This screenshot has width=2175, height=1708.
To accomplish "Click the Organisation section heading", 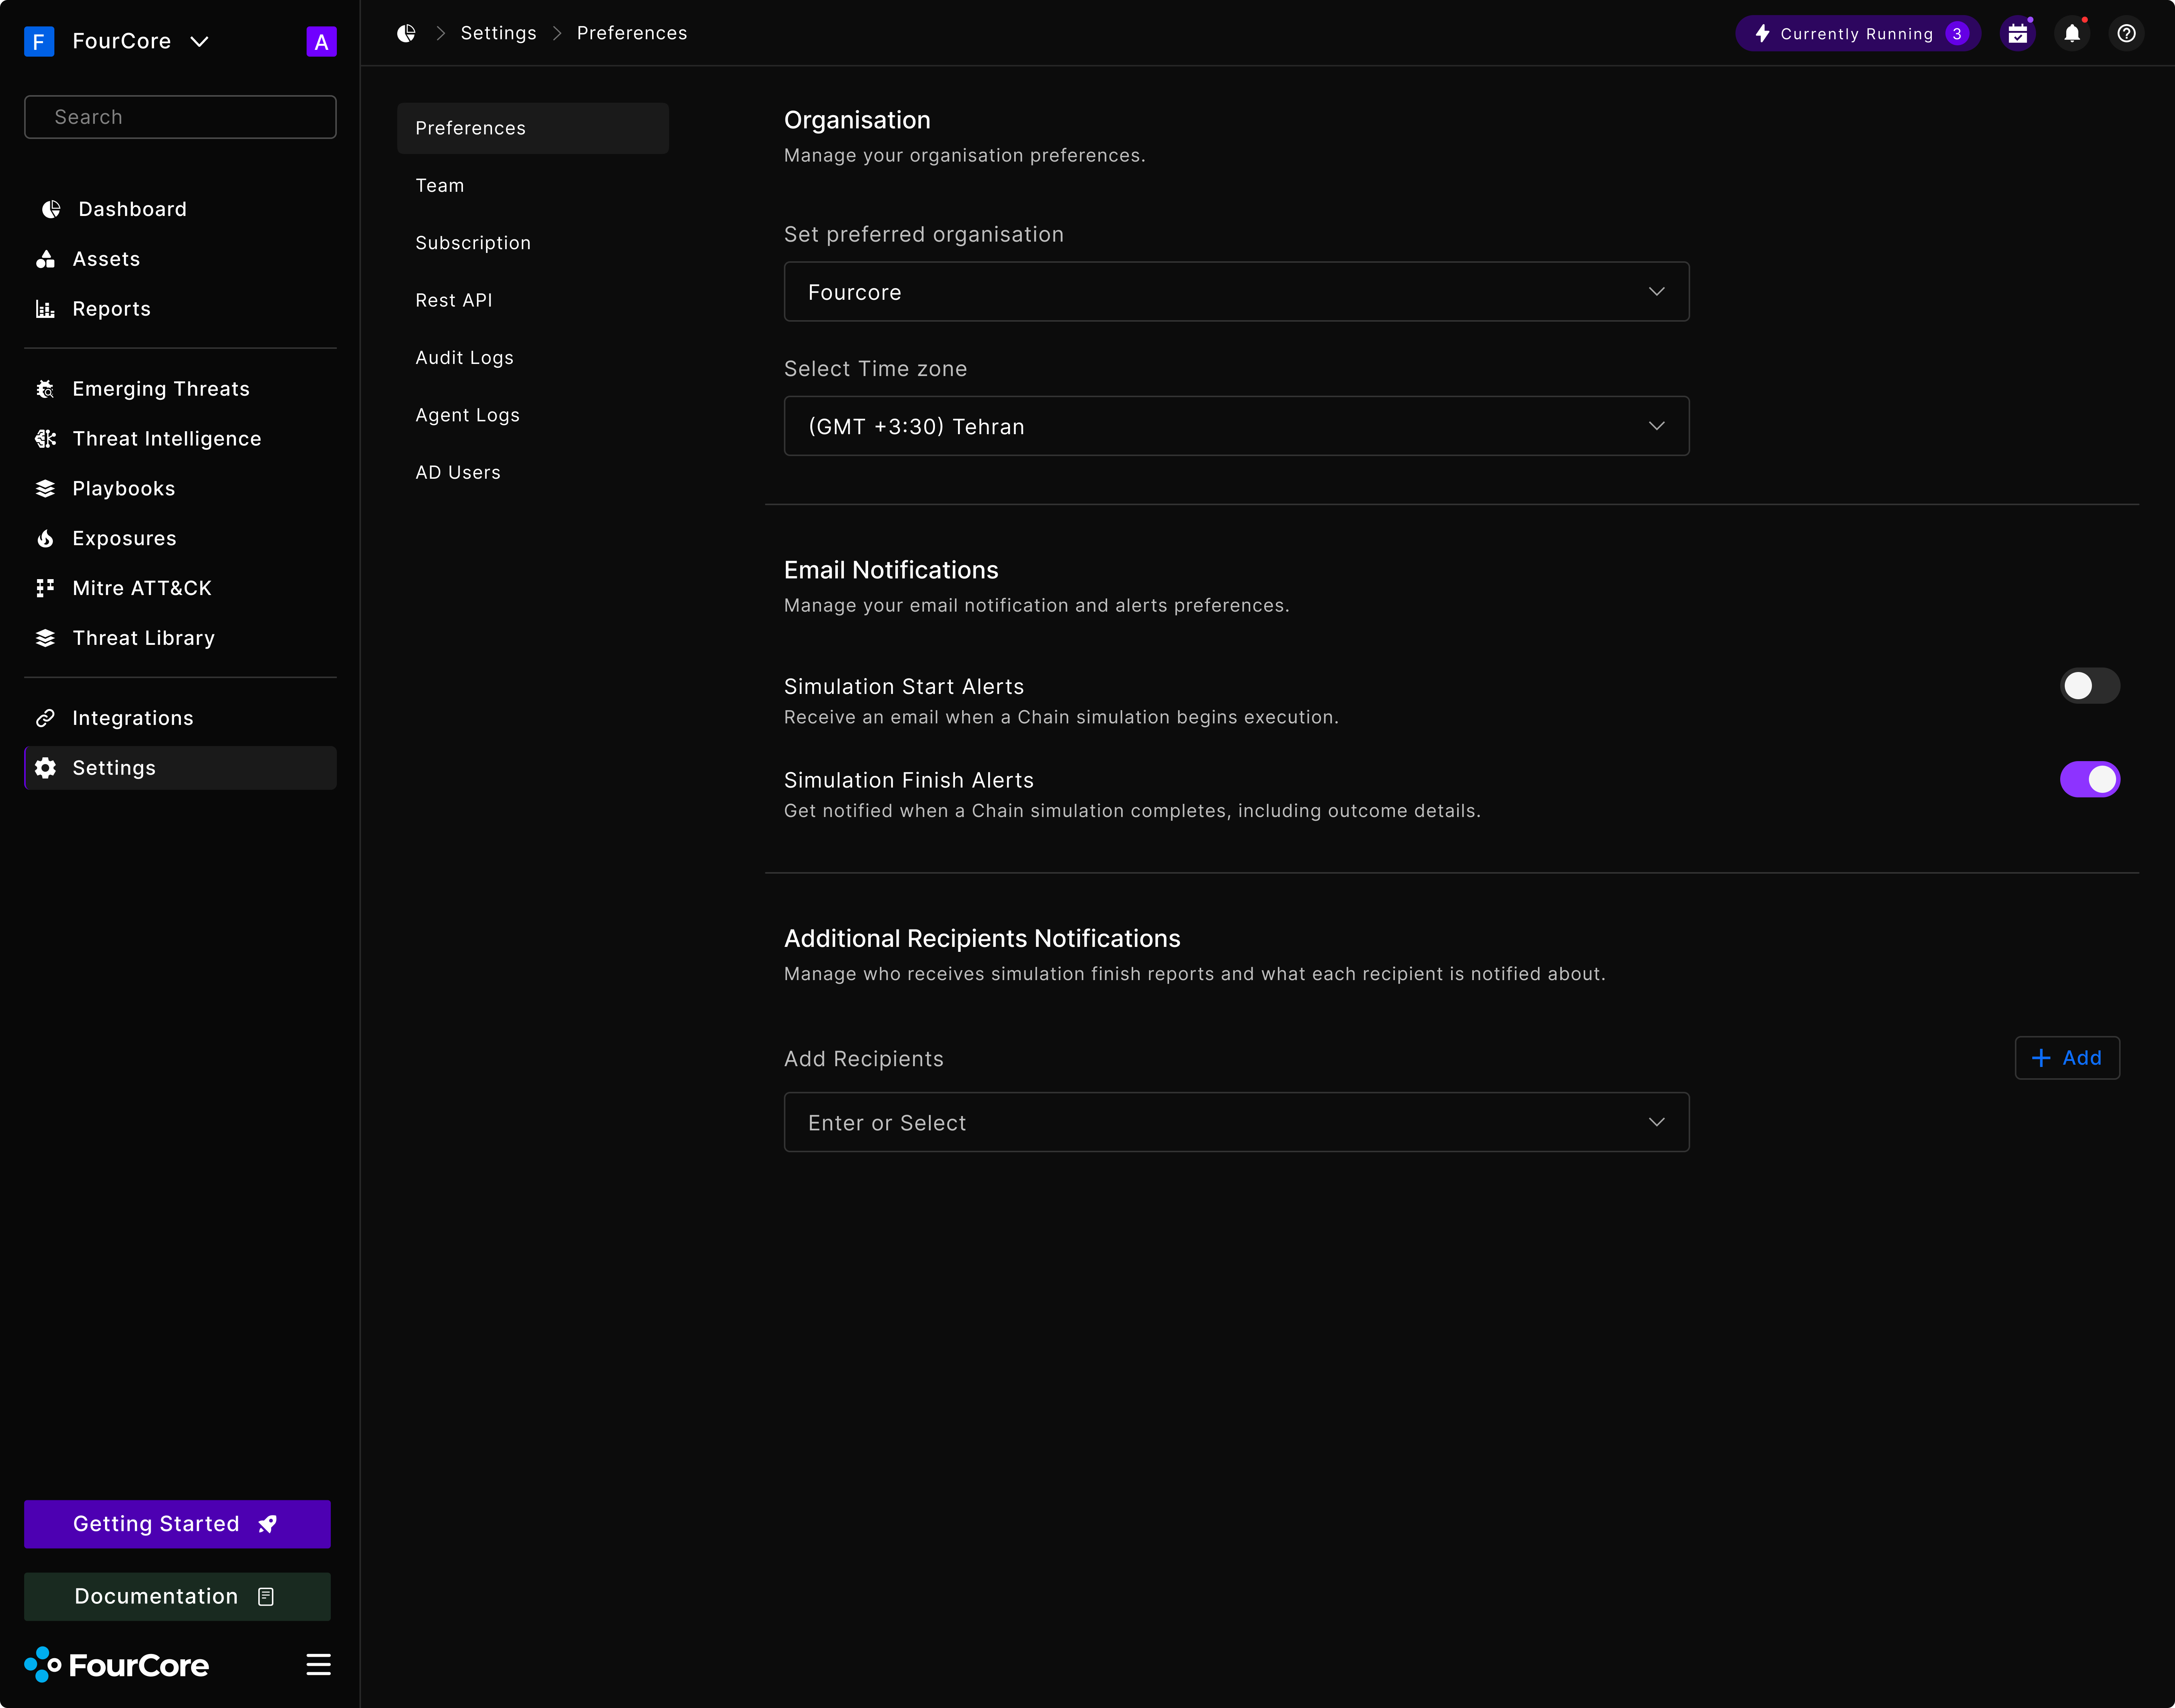I will tap(857, 120).
